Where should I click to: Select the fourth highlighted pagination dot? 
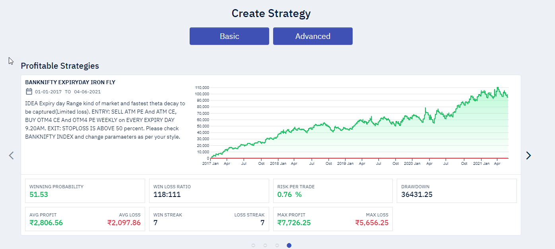289,245
